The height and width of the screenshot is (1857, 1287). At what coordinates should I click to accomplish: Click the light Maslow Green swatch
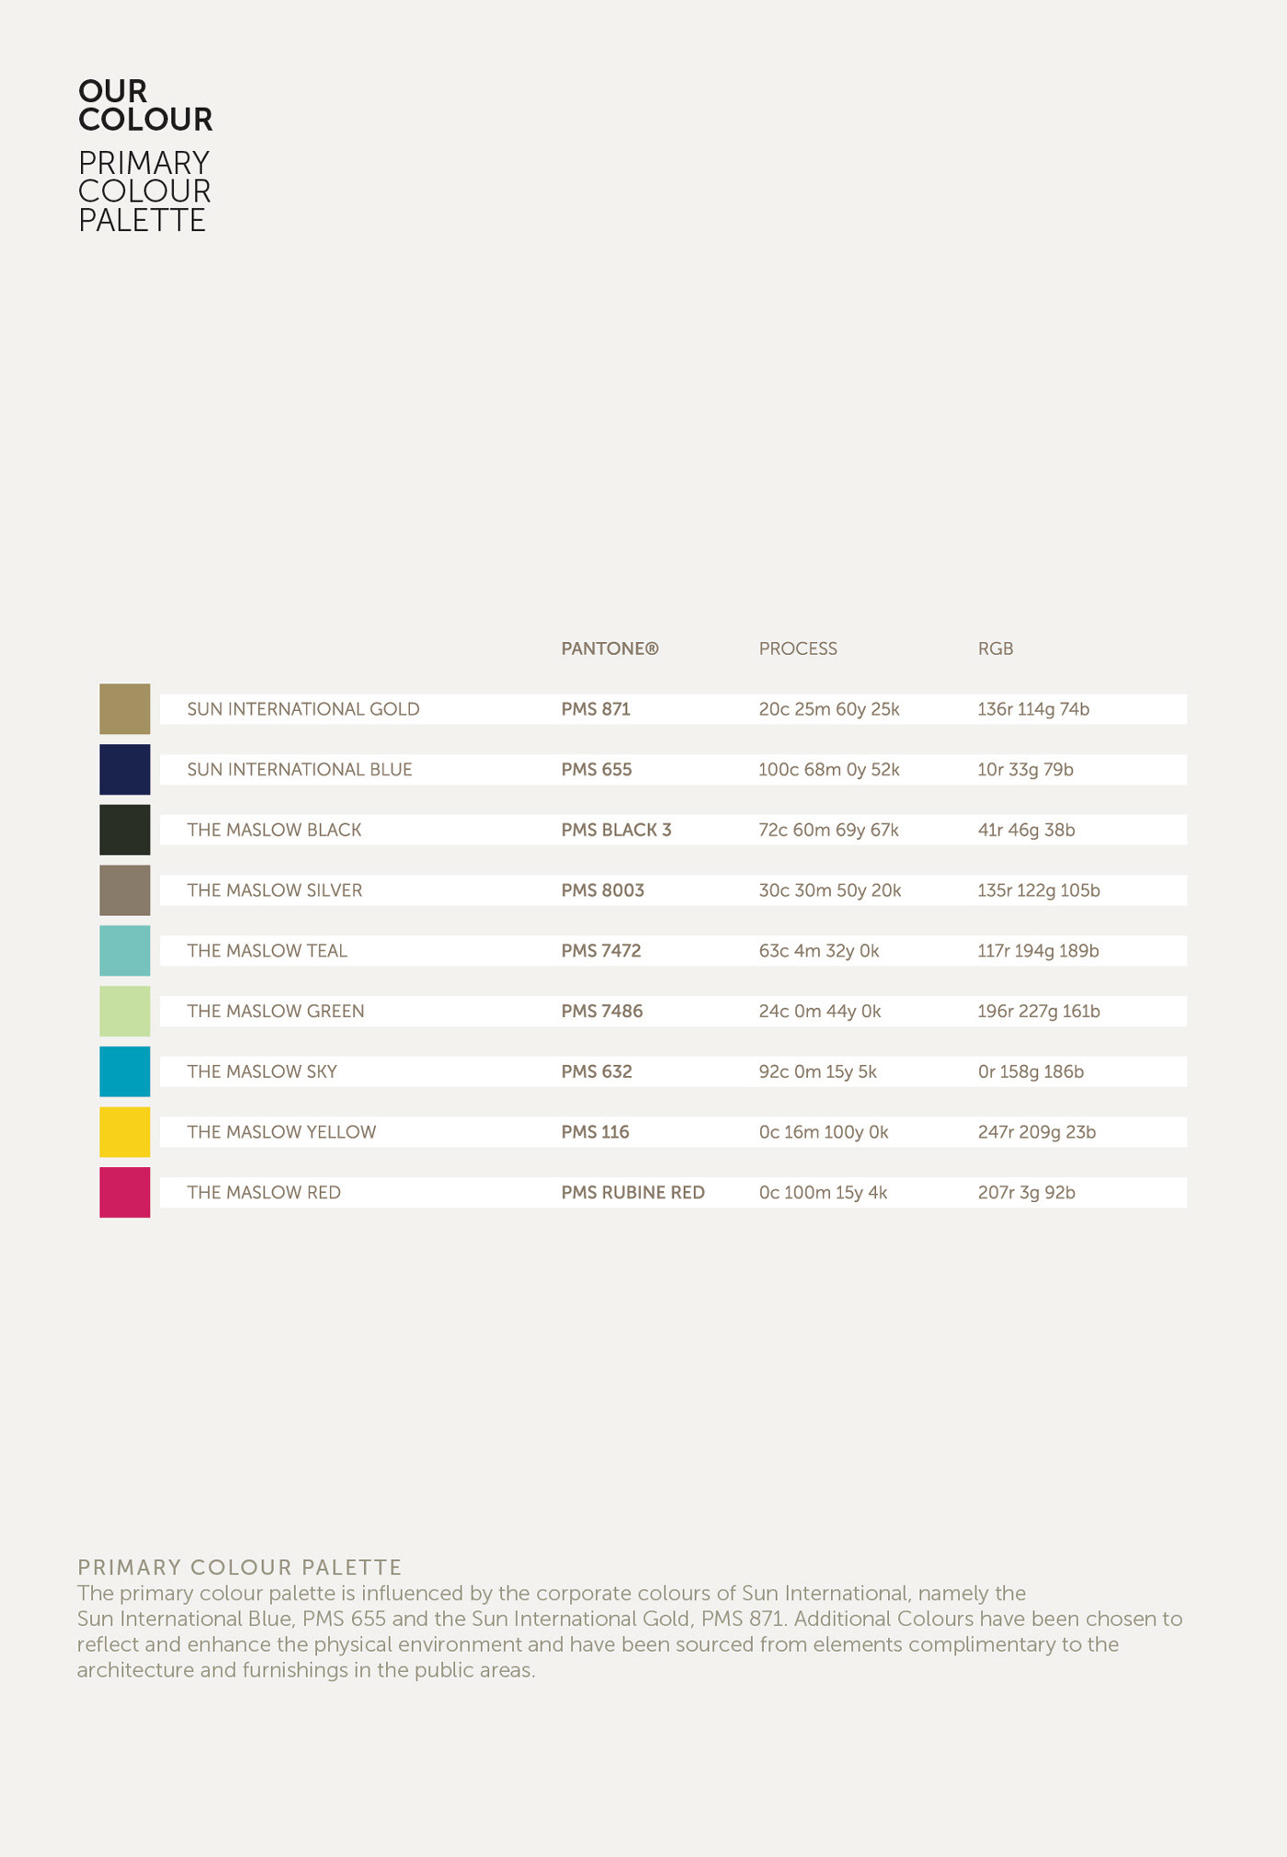point(125,1011)
